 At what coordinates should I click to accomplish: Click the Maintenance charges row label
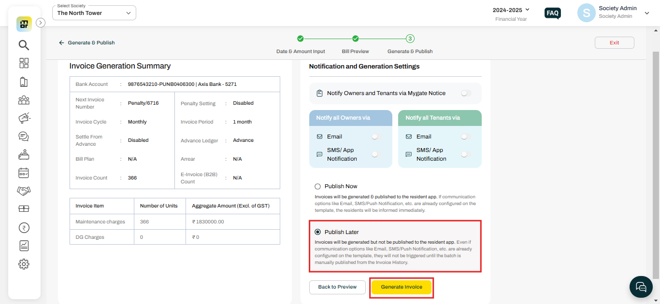click(100, 222)
